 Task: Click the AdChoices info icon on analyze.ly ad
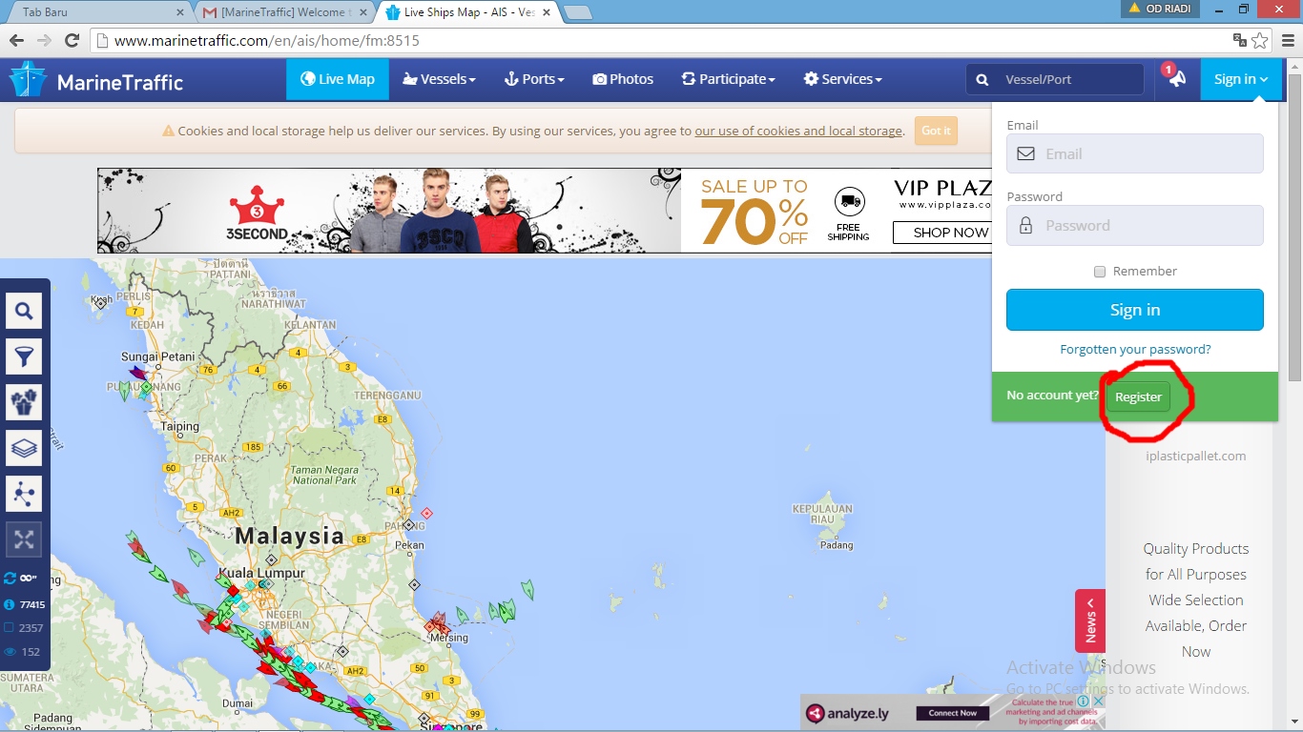click(1084, 701)
